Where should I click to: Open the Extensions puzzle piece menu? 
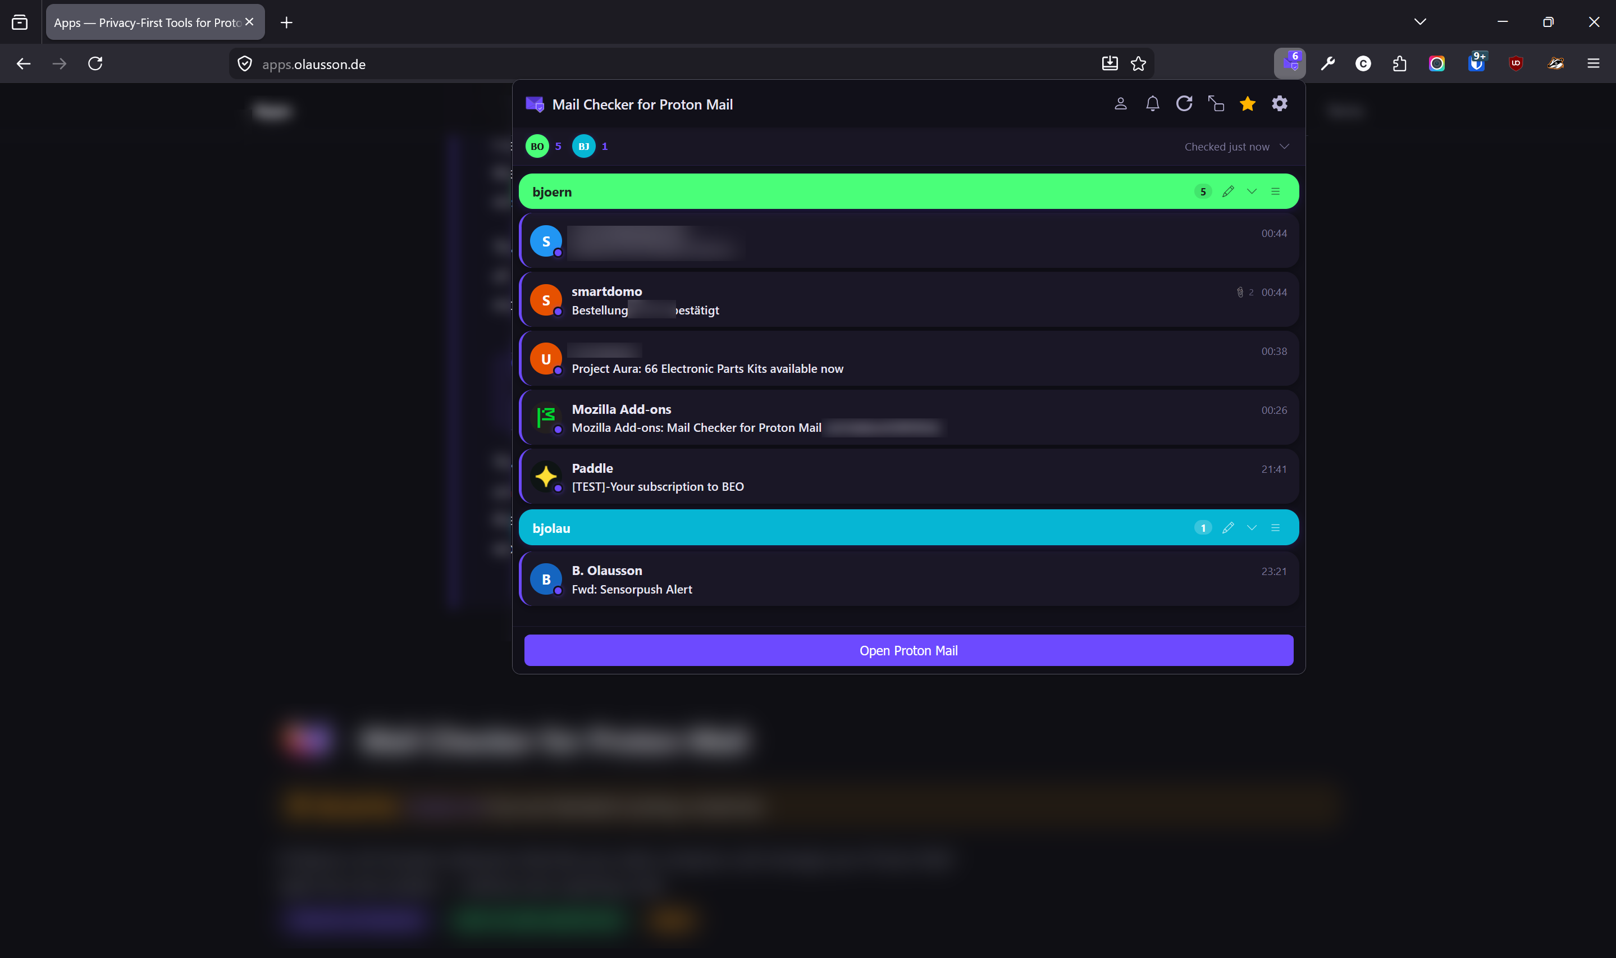pos(1399,63)
